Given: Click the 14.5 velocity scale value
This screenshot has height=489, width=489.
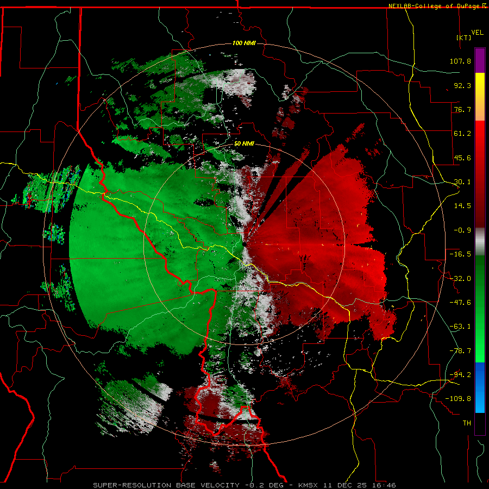Looking at the screenshot, I should coord(462,206).
